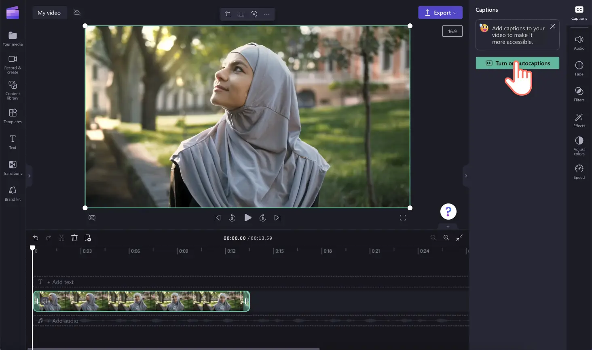Open the Clipchamp home logo
Viewport: 592px width, 350px height.
[x=13, y=13]
